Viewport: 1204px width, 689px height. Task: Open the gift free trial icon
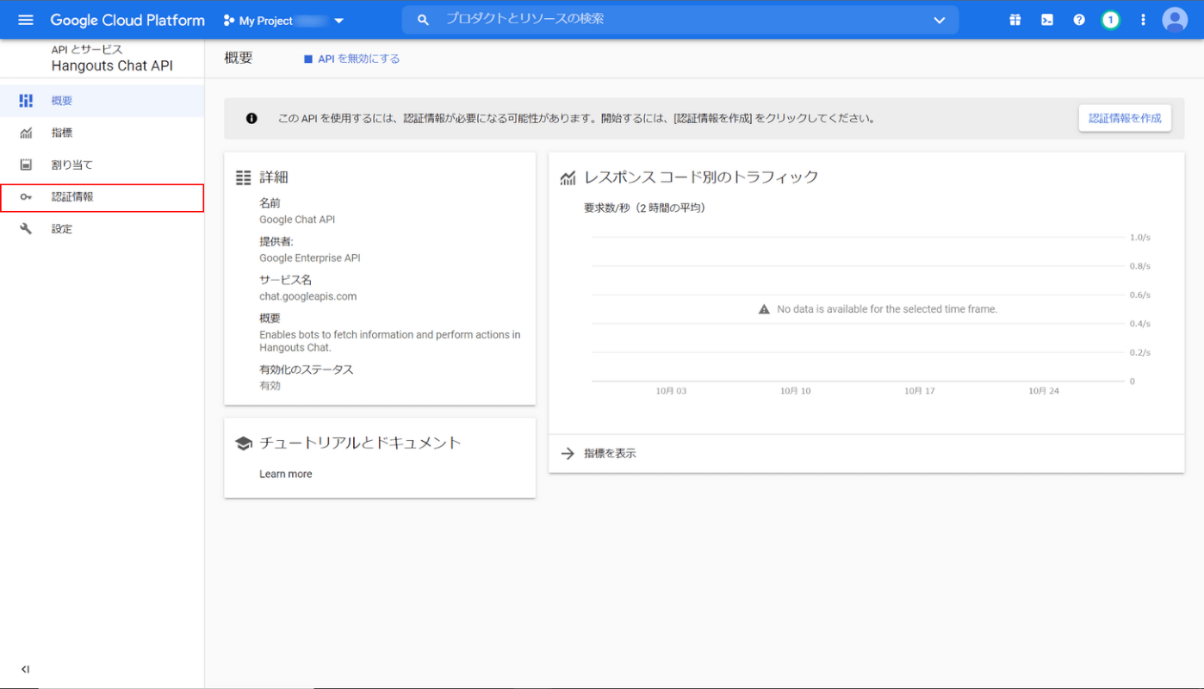click(x=1015, y=20)
